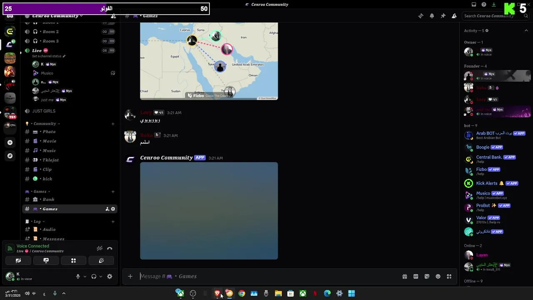Open the Music channel

click(70, 150)
